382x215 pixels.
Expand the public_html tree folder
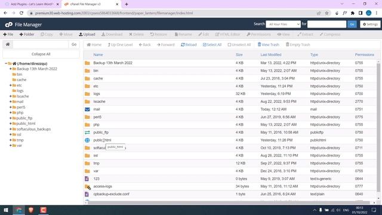[x=11, y=124]
